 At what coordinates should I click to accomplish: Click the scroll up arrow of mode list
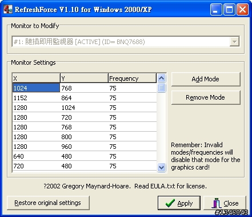(162, 78)
